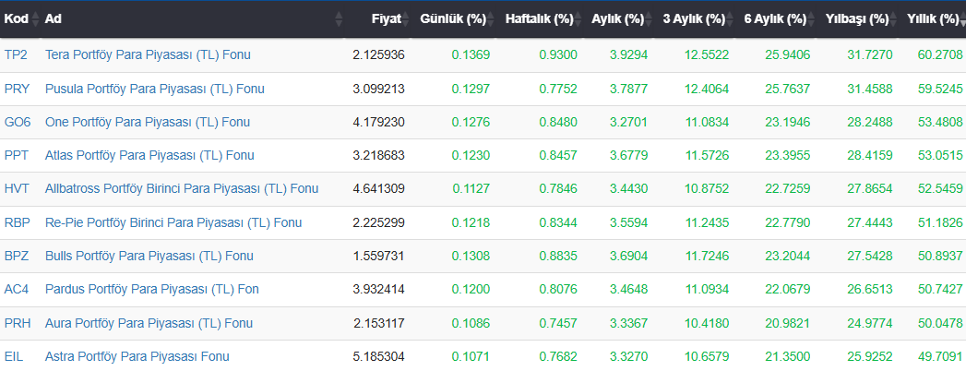Select RBP price 2.225299

pyautogui.click(x=379, y=222)
